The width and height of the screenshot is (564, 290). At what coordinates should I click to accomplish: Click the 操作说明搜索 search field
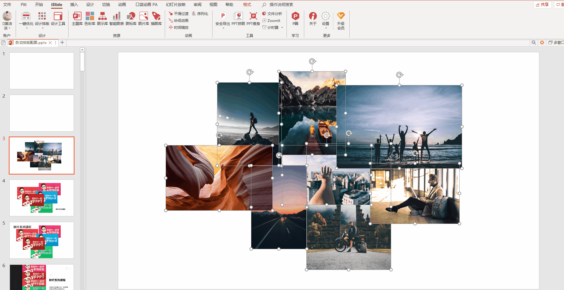[x=281, y=5]
